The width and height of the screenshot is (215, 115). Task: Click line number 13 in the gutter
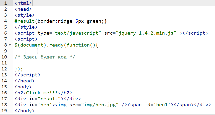4,75
